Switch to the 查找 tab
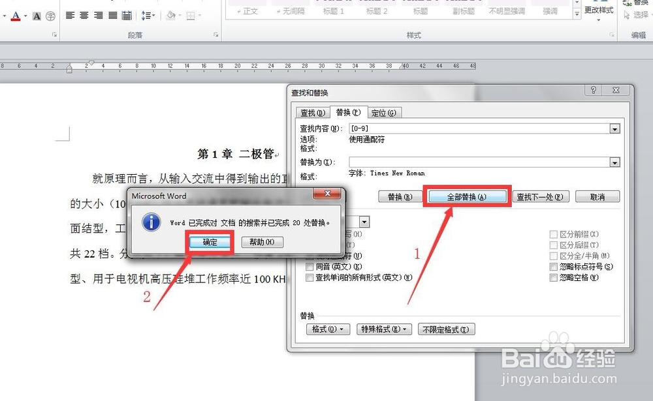The width and height of the screenshot is (653, 401). [x=312, y=113]
